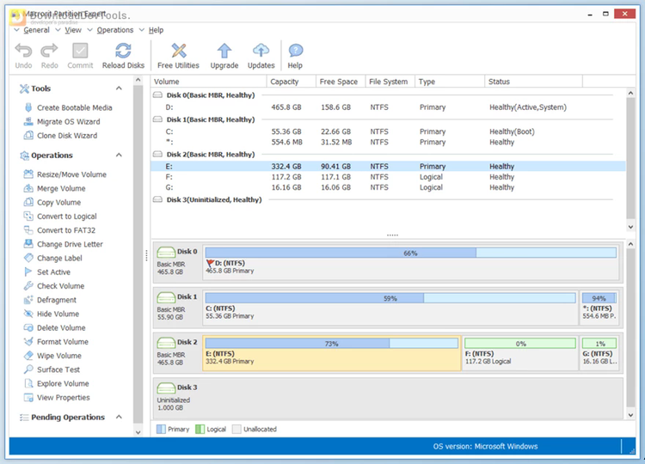
Task: Open the View menu
Action: tap(73, 30)
